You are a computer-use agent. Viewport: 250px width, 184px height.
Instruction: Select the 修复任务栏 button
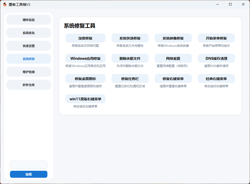130,79
